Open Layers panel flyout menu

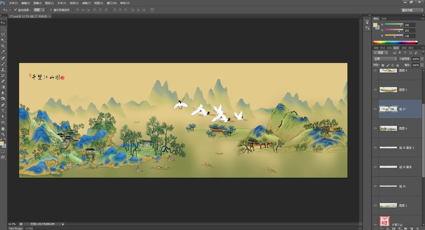point(423,48)
